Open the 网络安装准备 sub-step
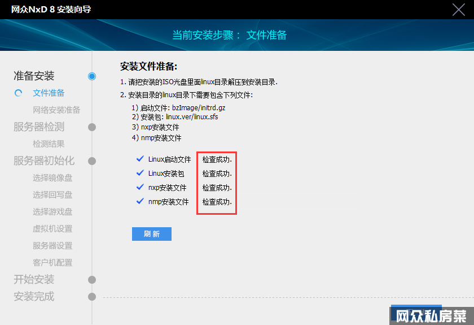Viewport: 474px width, 325px height. (56, 110)
